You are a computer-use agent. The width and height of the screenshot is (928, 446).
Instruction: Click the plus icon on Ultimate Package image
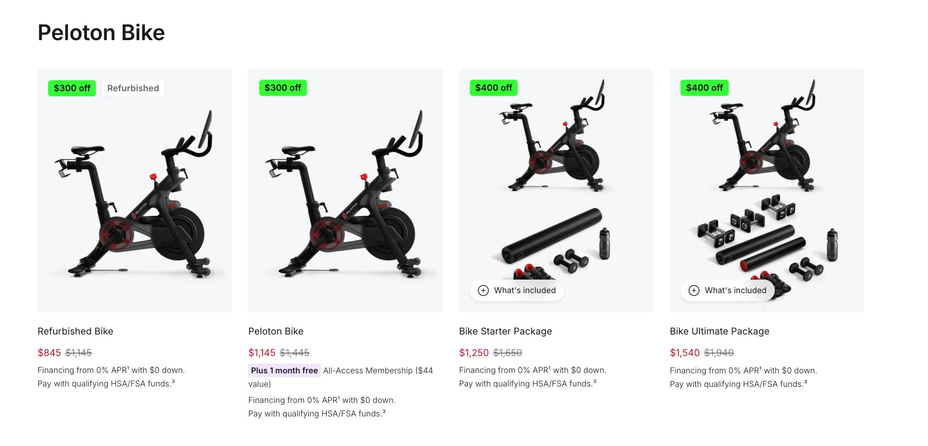pos(694,291)
